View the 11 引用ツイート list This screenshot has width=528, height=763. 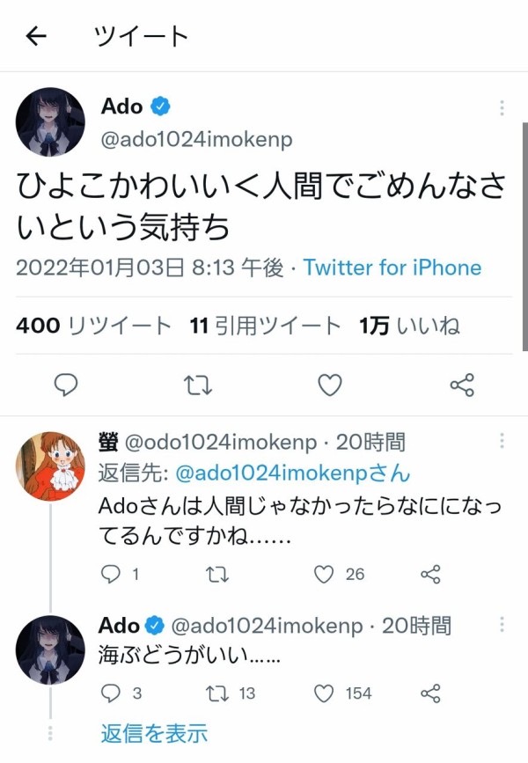coord(265,326)
